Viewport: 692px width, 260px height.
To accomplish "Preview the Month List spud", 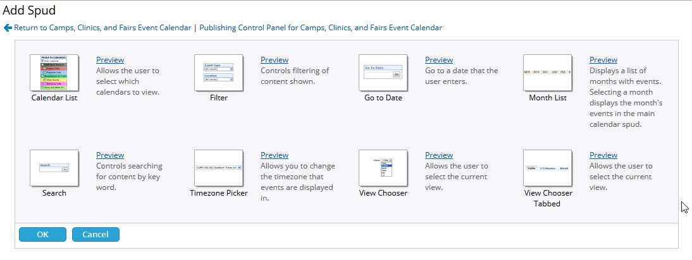I will (x=603, y=60).
